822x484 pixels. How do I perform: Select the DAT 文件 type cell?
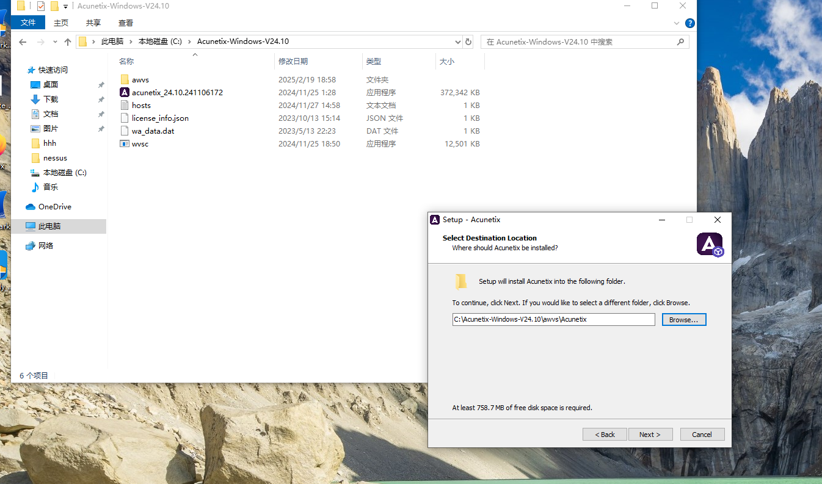click(x=382, y=131)
